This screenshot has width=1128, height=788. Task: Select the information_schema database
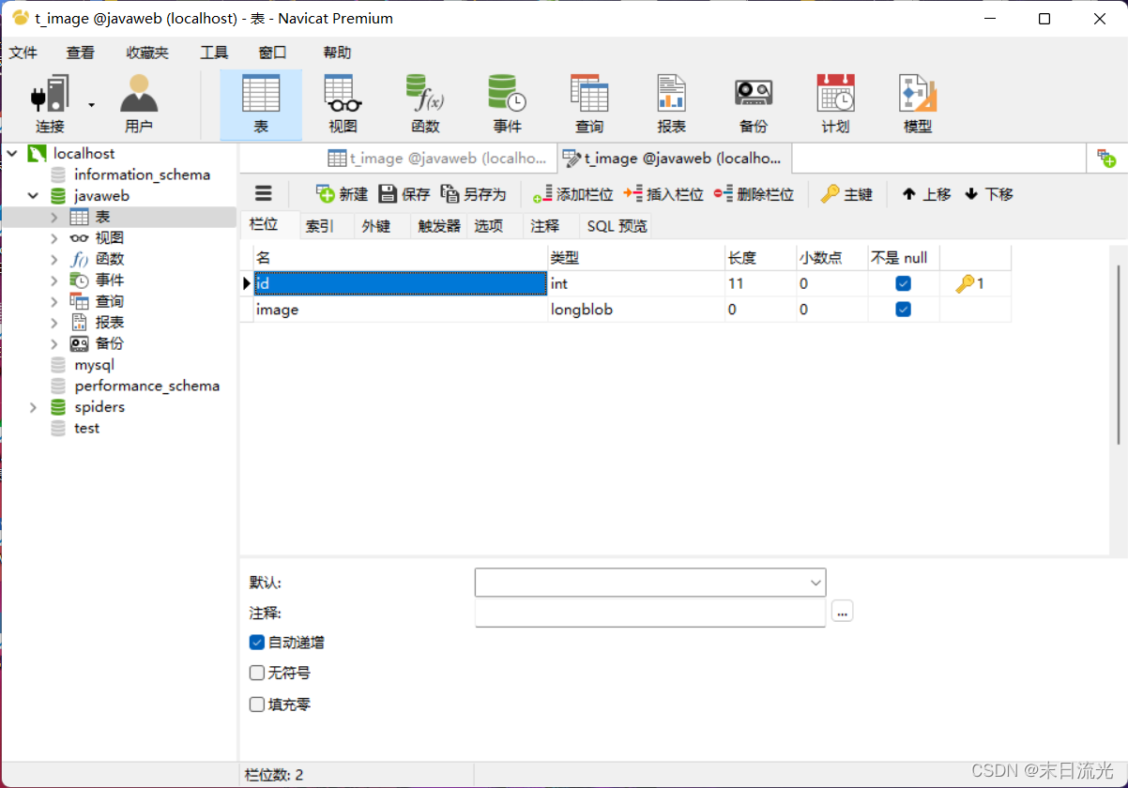142,174
